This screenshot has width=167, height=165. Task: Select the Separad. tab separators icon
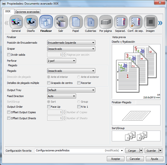coord(121,22)
